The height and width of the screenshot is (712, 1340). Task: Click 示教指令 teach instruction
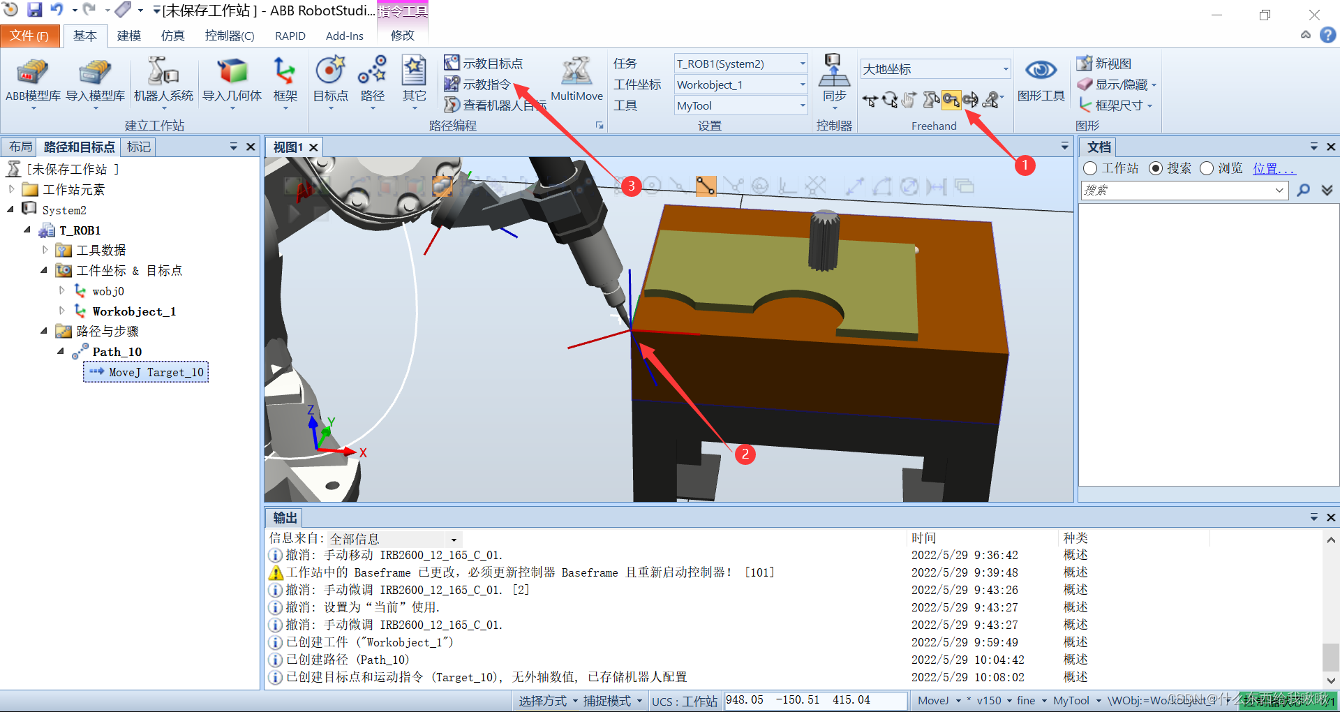point(477,84)
